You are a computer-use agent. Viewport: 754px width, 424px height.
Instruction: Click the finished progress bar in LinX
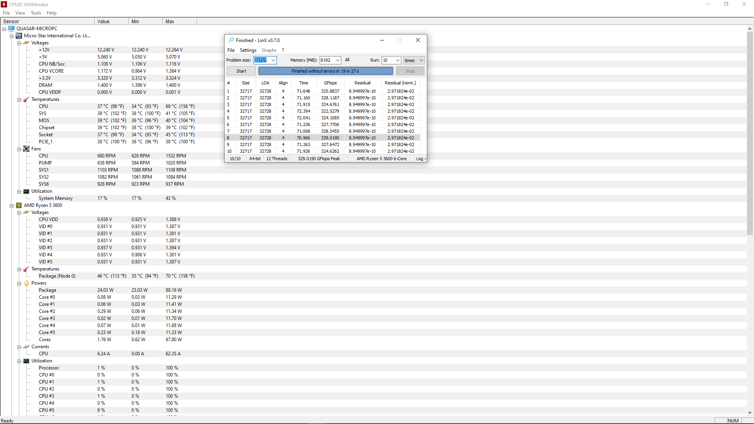tap(325, 71)
